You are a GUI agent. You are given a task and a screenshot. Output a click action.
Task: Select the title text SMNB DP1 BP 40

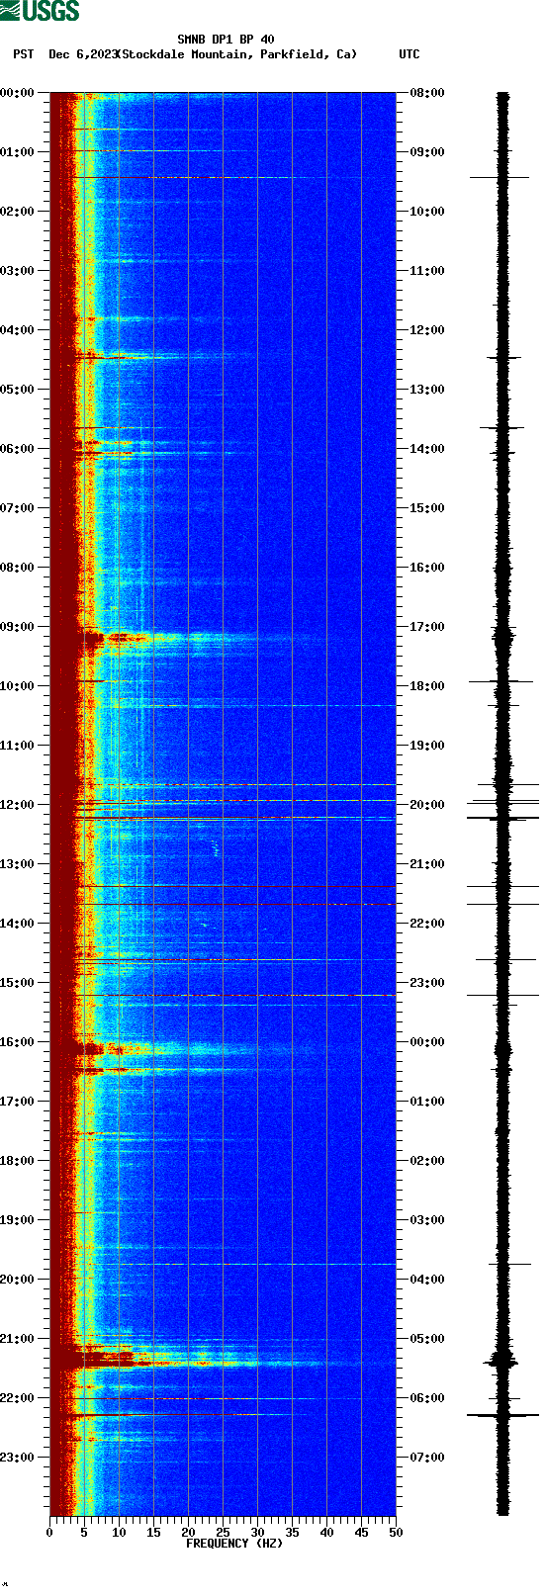226,41
